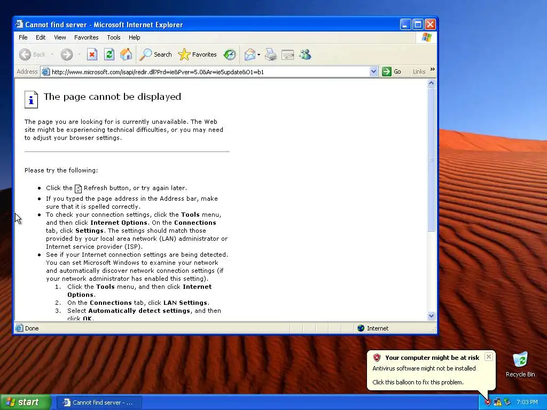Click the scroll down arrow of the page
This screenshot has height=410, width=547.
click(x=431, y=316)
